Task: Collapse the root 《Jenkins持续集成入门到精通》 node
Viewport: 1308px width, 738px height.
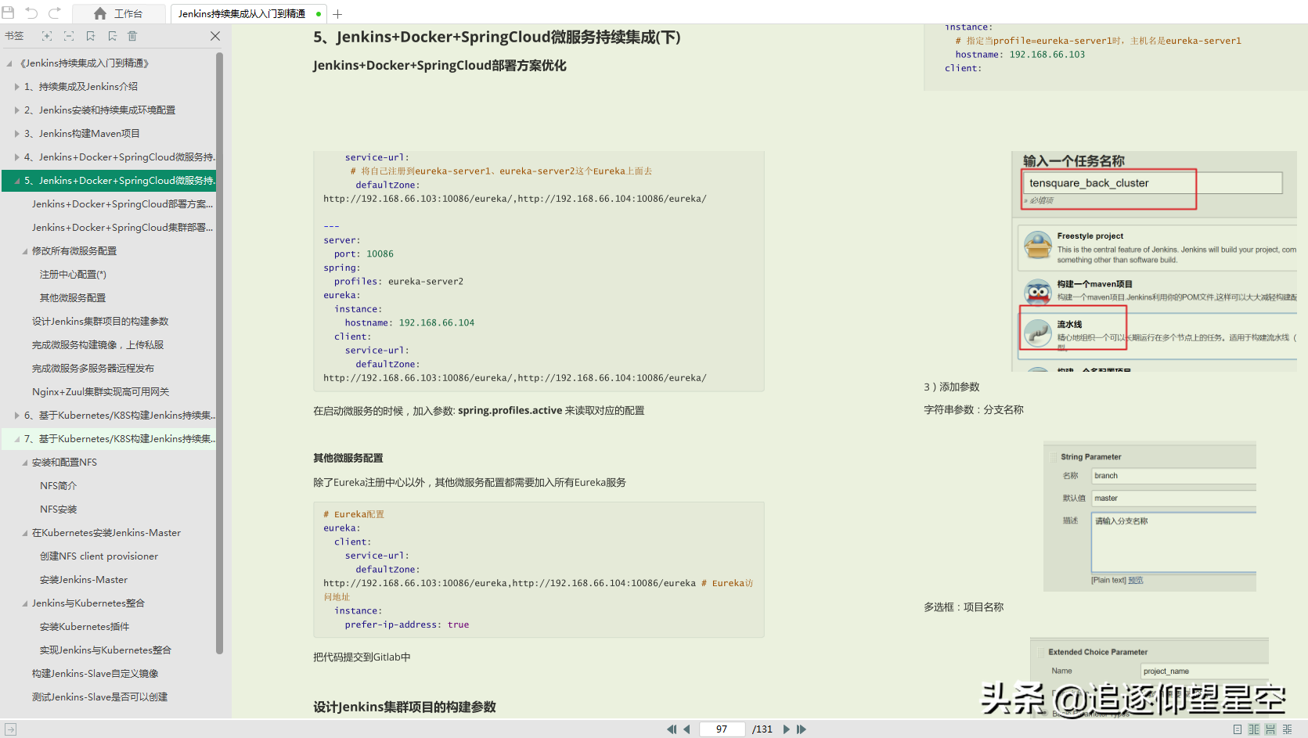Action: [x=9, y=63]
